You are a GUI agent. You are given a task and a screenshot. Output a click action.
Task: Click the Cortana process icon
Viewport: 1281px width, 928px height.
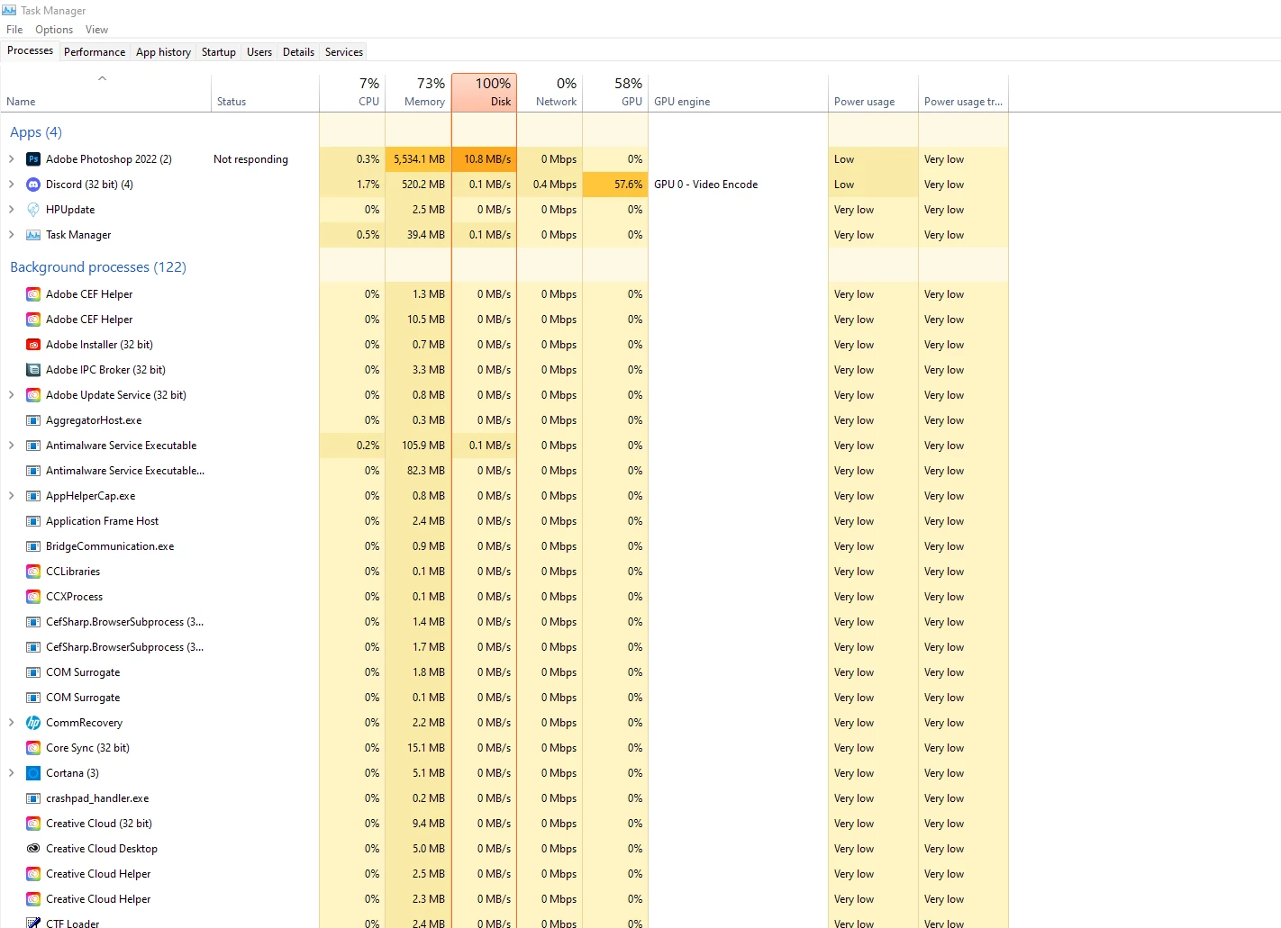[x=33, y=773]
